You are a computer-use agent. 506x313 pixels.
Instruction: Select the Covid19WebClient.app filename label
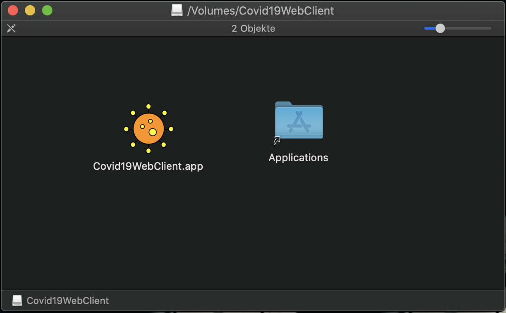[x=148, y=166]
